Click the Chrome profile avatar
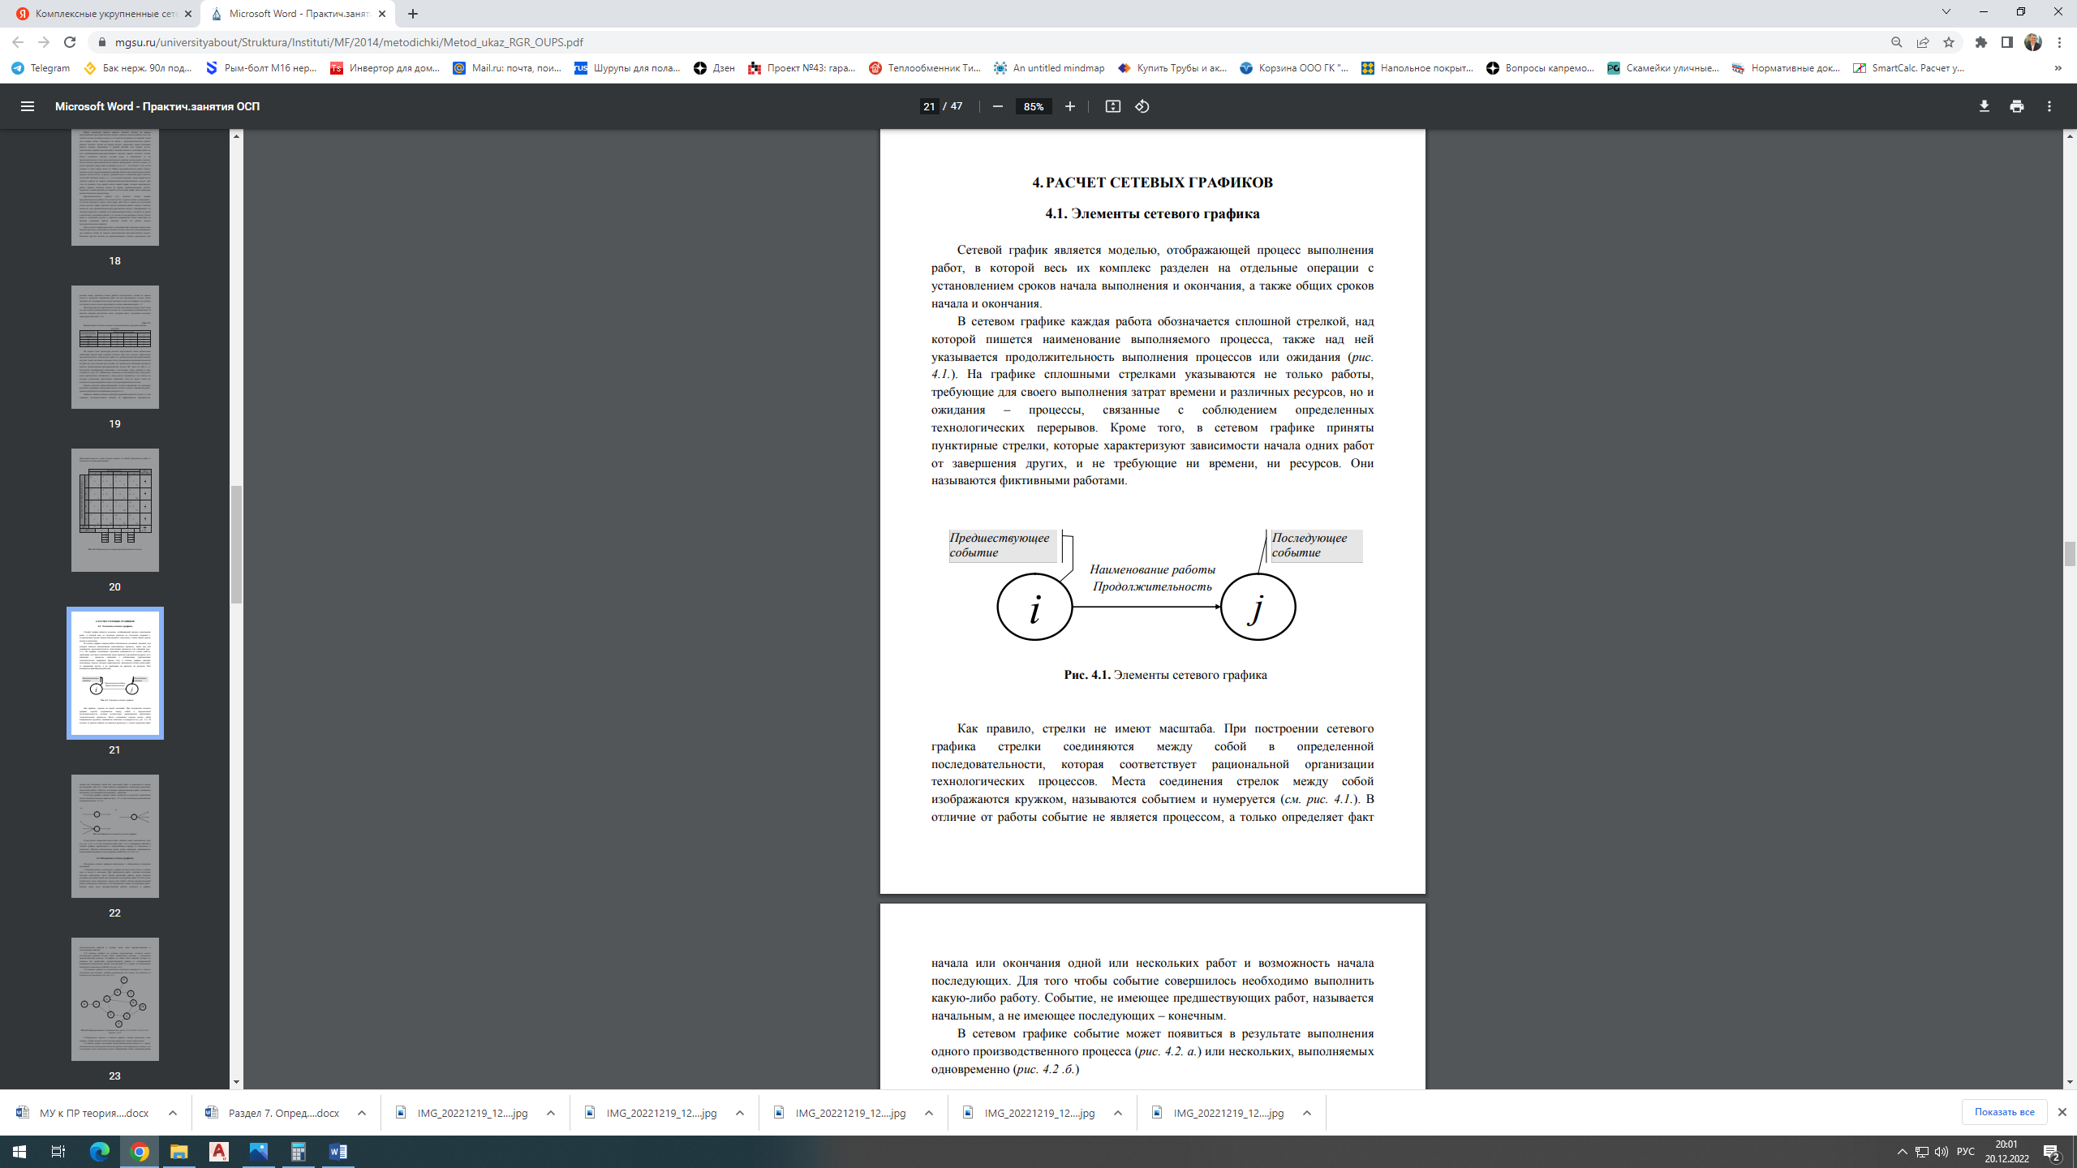Screen dimensions: 2077x1168 (2033, 42)
